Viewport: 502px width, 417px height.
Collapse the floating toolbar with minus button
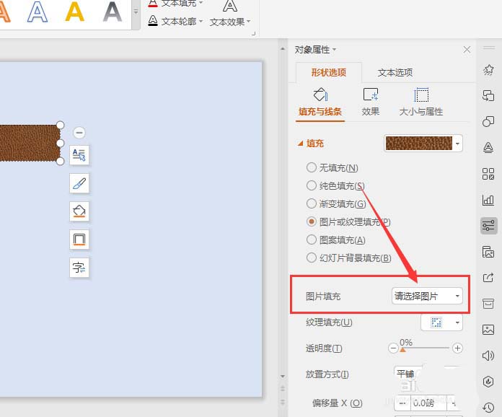79,132
